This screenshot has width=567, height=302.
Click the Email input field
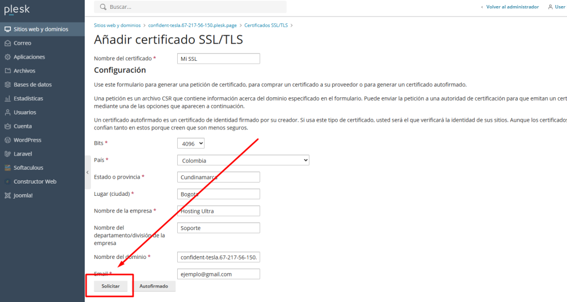click(x=219, y=274)
